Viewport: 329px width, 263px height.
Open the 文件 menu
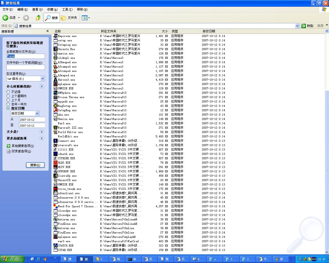pyautogui.click(x=7, y=10)
